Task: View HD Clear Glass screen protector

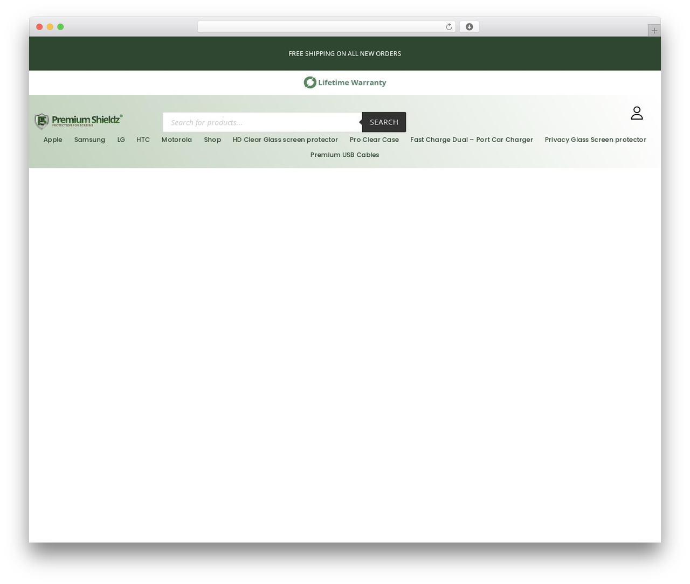Action: 285,140
